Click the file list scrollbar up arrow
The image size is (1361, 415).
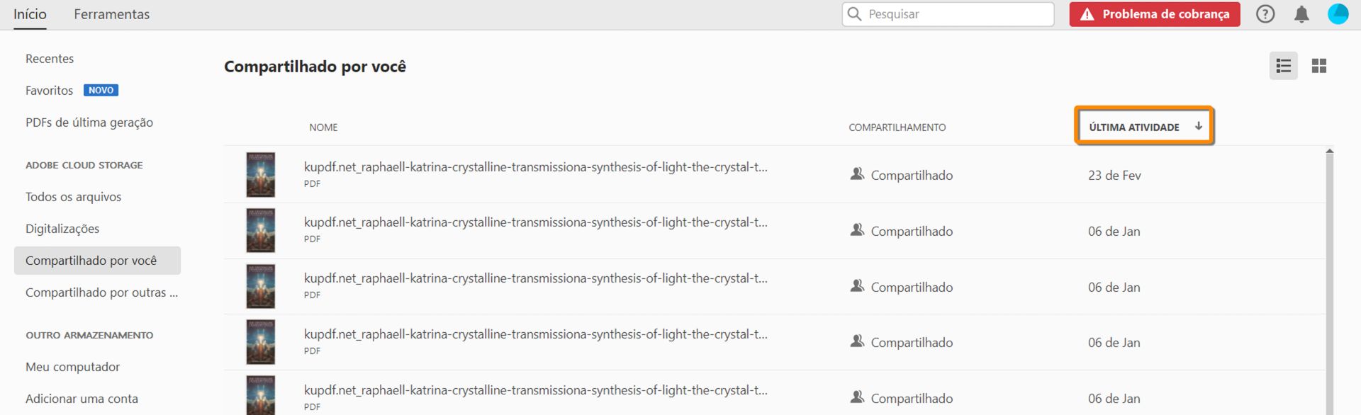[1329, 151]
